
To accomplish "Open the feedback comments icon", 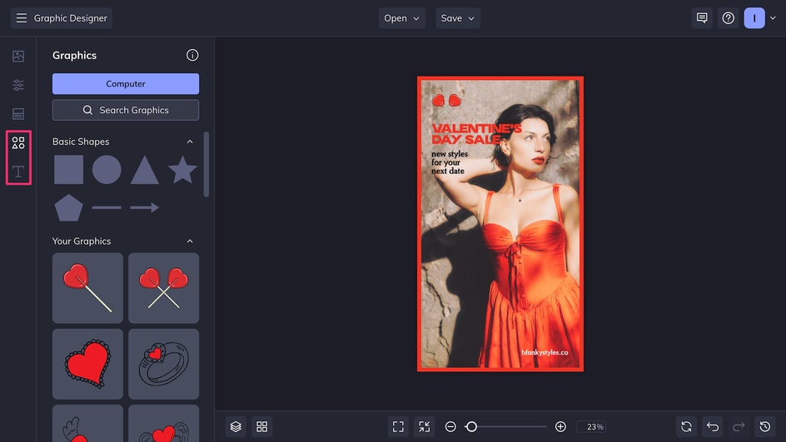I will 702,18.
